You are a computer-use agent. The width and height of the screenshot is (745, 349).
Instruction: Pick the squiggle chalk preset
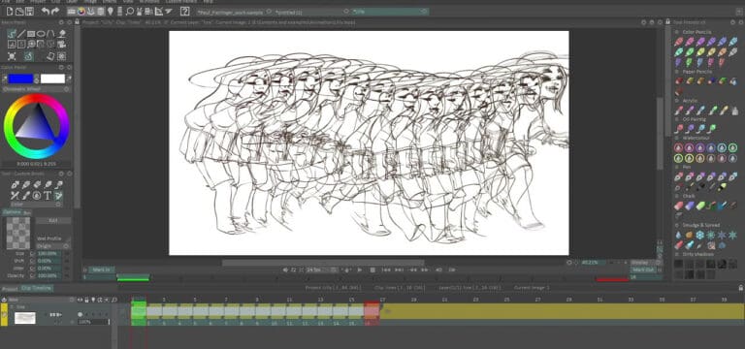pyautogui.click(x=711, y=206)
